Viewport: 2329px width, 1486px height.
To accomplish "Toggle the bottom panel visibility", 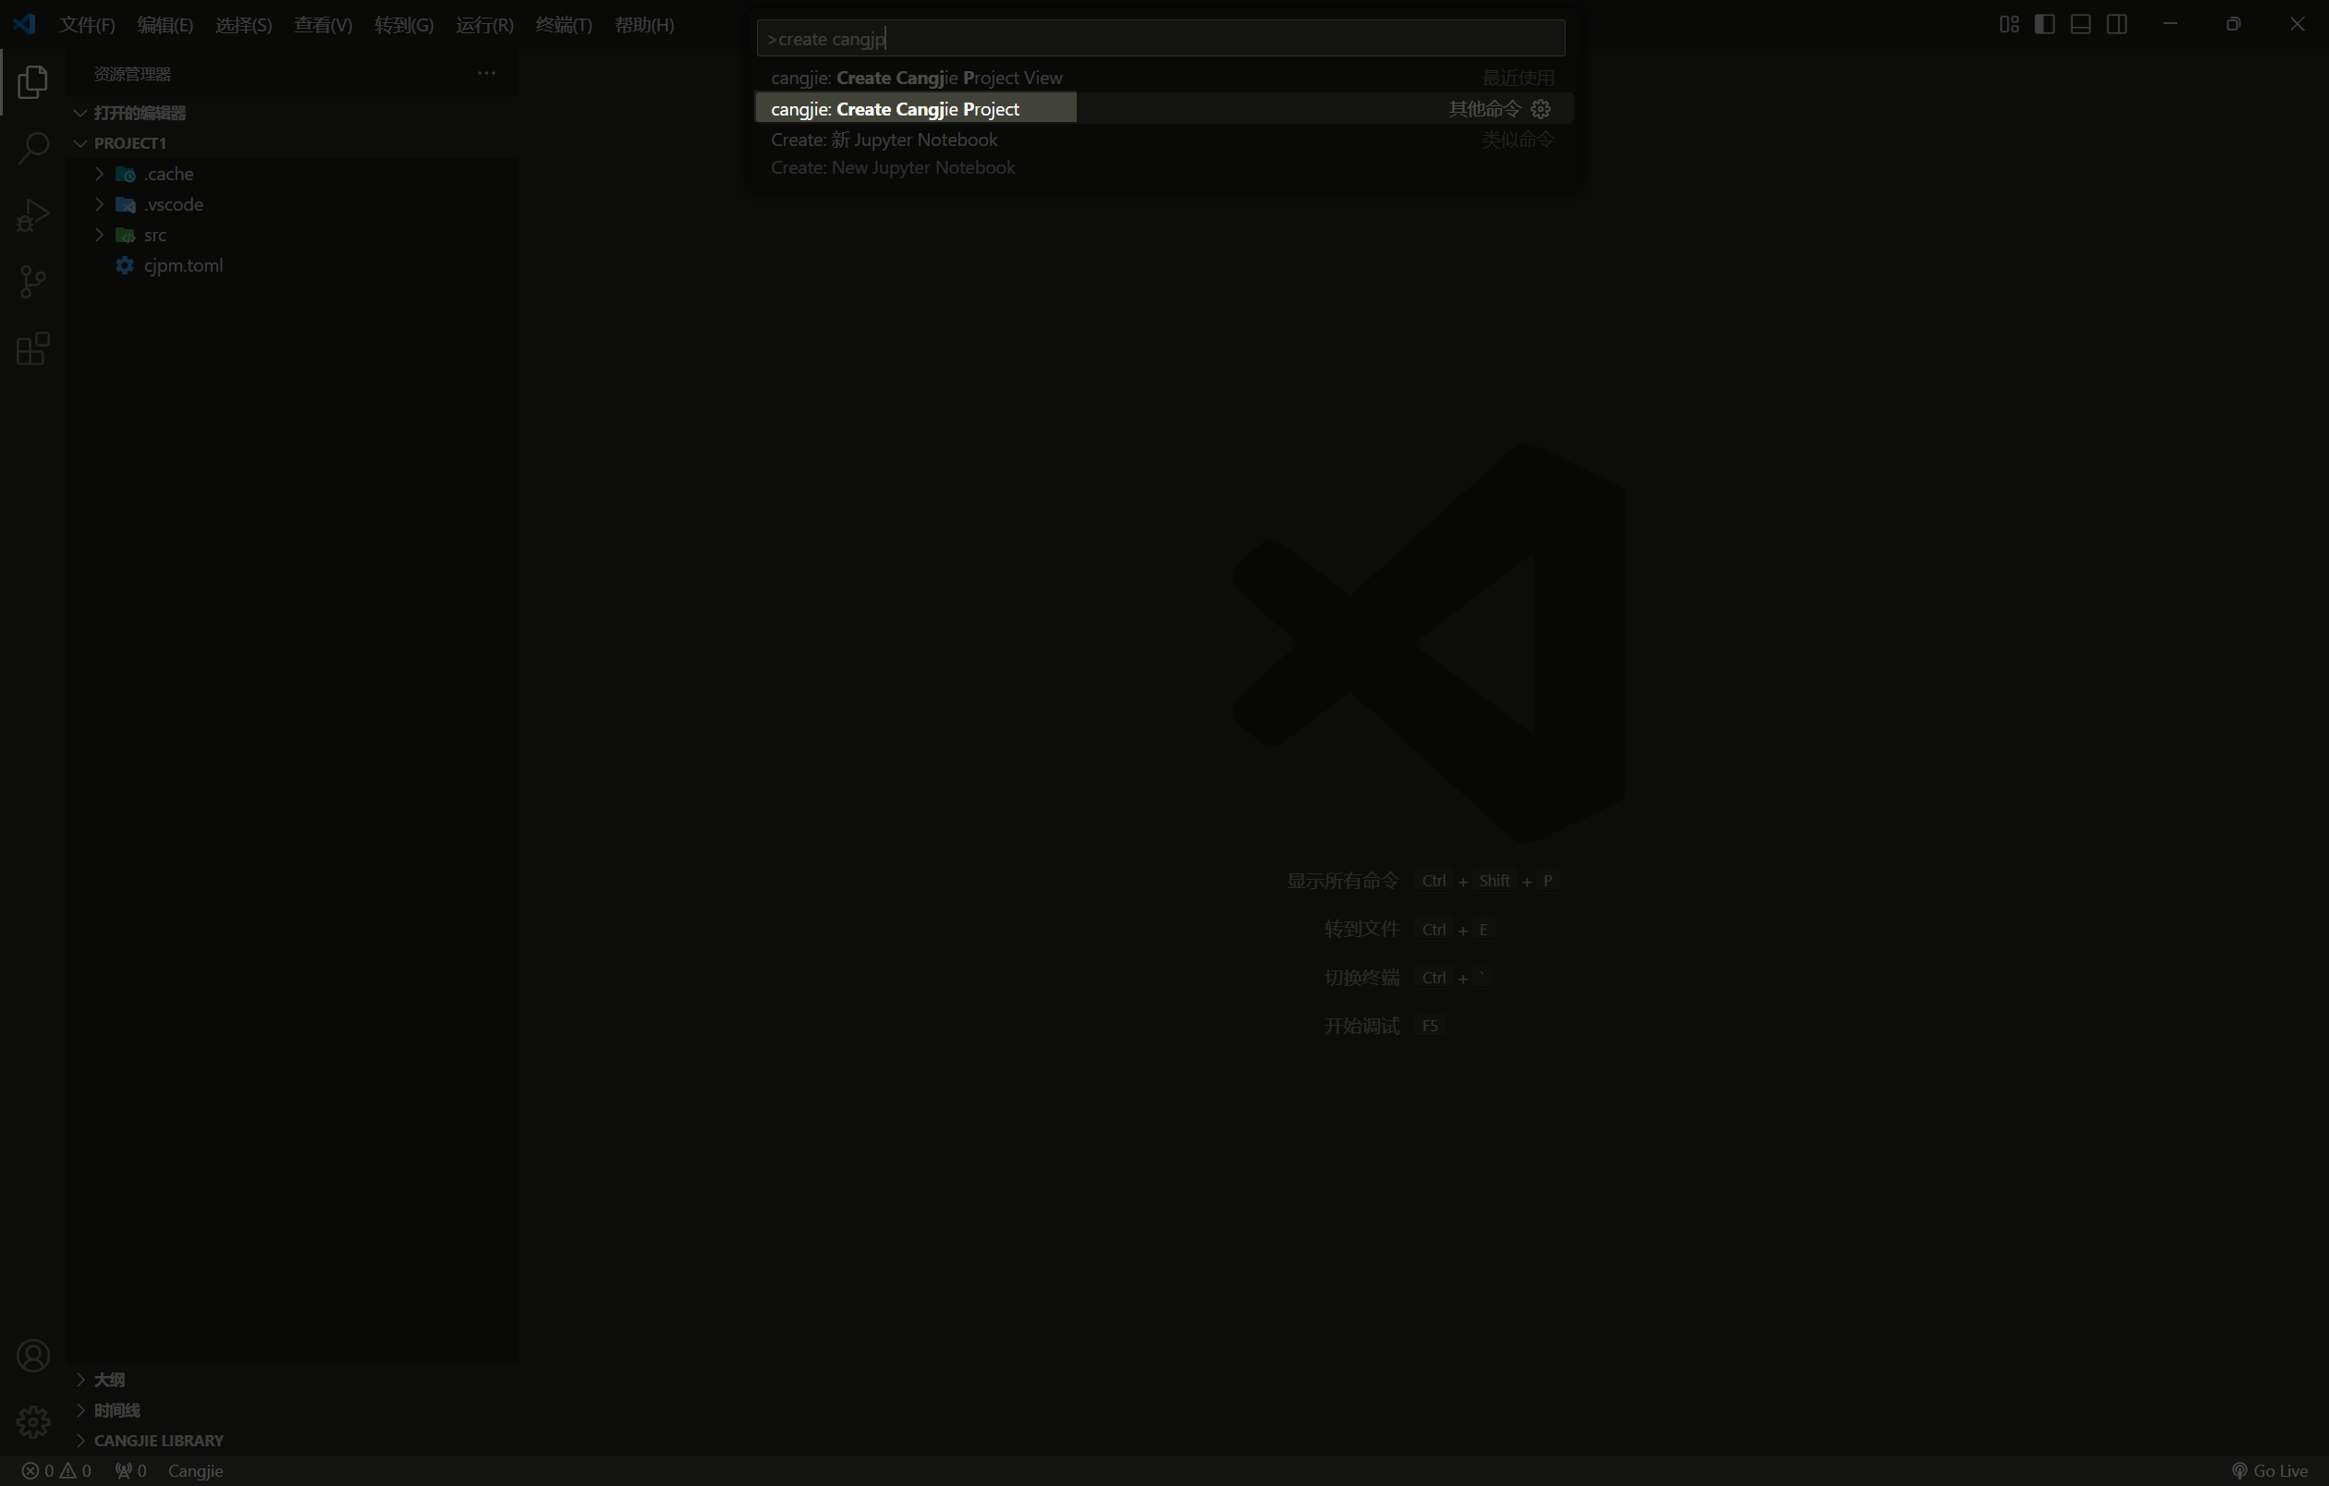I will 2080,24.
